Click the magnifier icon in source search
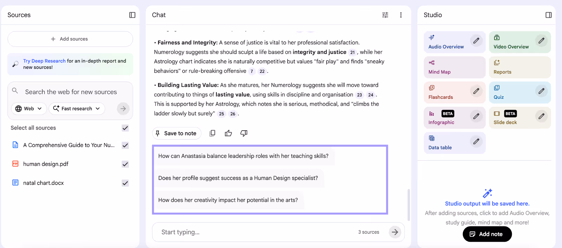Viewport: 562px width, 248px height. [x=15, y=91]
